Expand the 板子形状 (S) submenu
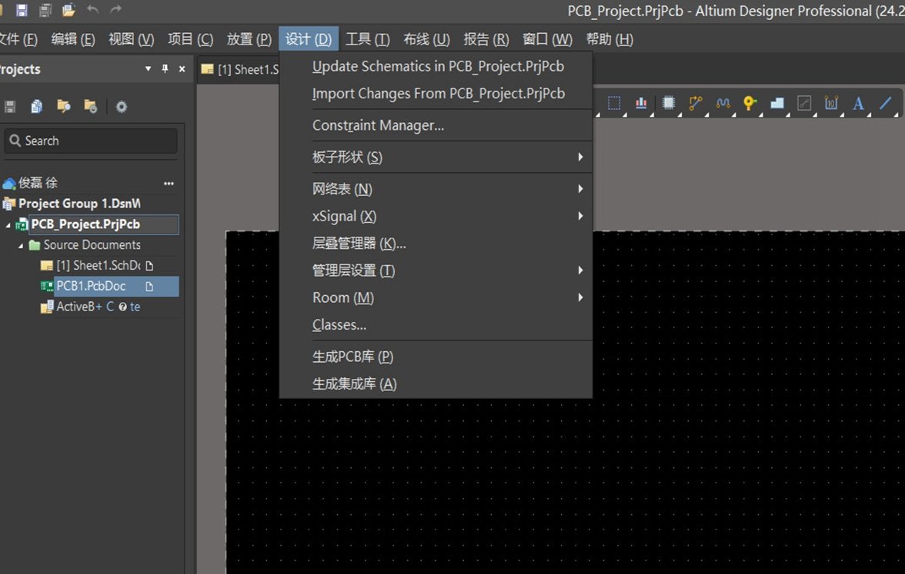Image resolution: width=905 pixels, height=574 pixels. coord(436,157)
